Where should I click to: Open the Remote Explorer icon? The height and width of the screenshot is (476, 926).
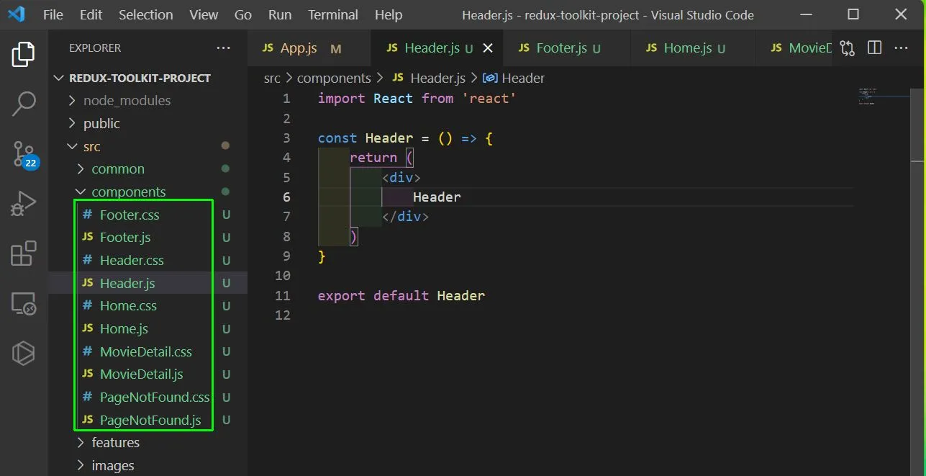click(x=24, y=304)
